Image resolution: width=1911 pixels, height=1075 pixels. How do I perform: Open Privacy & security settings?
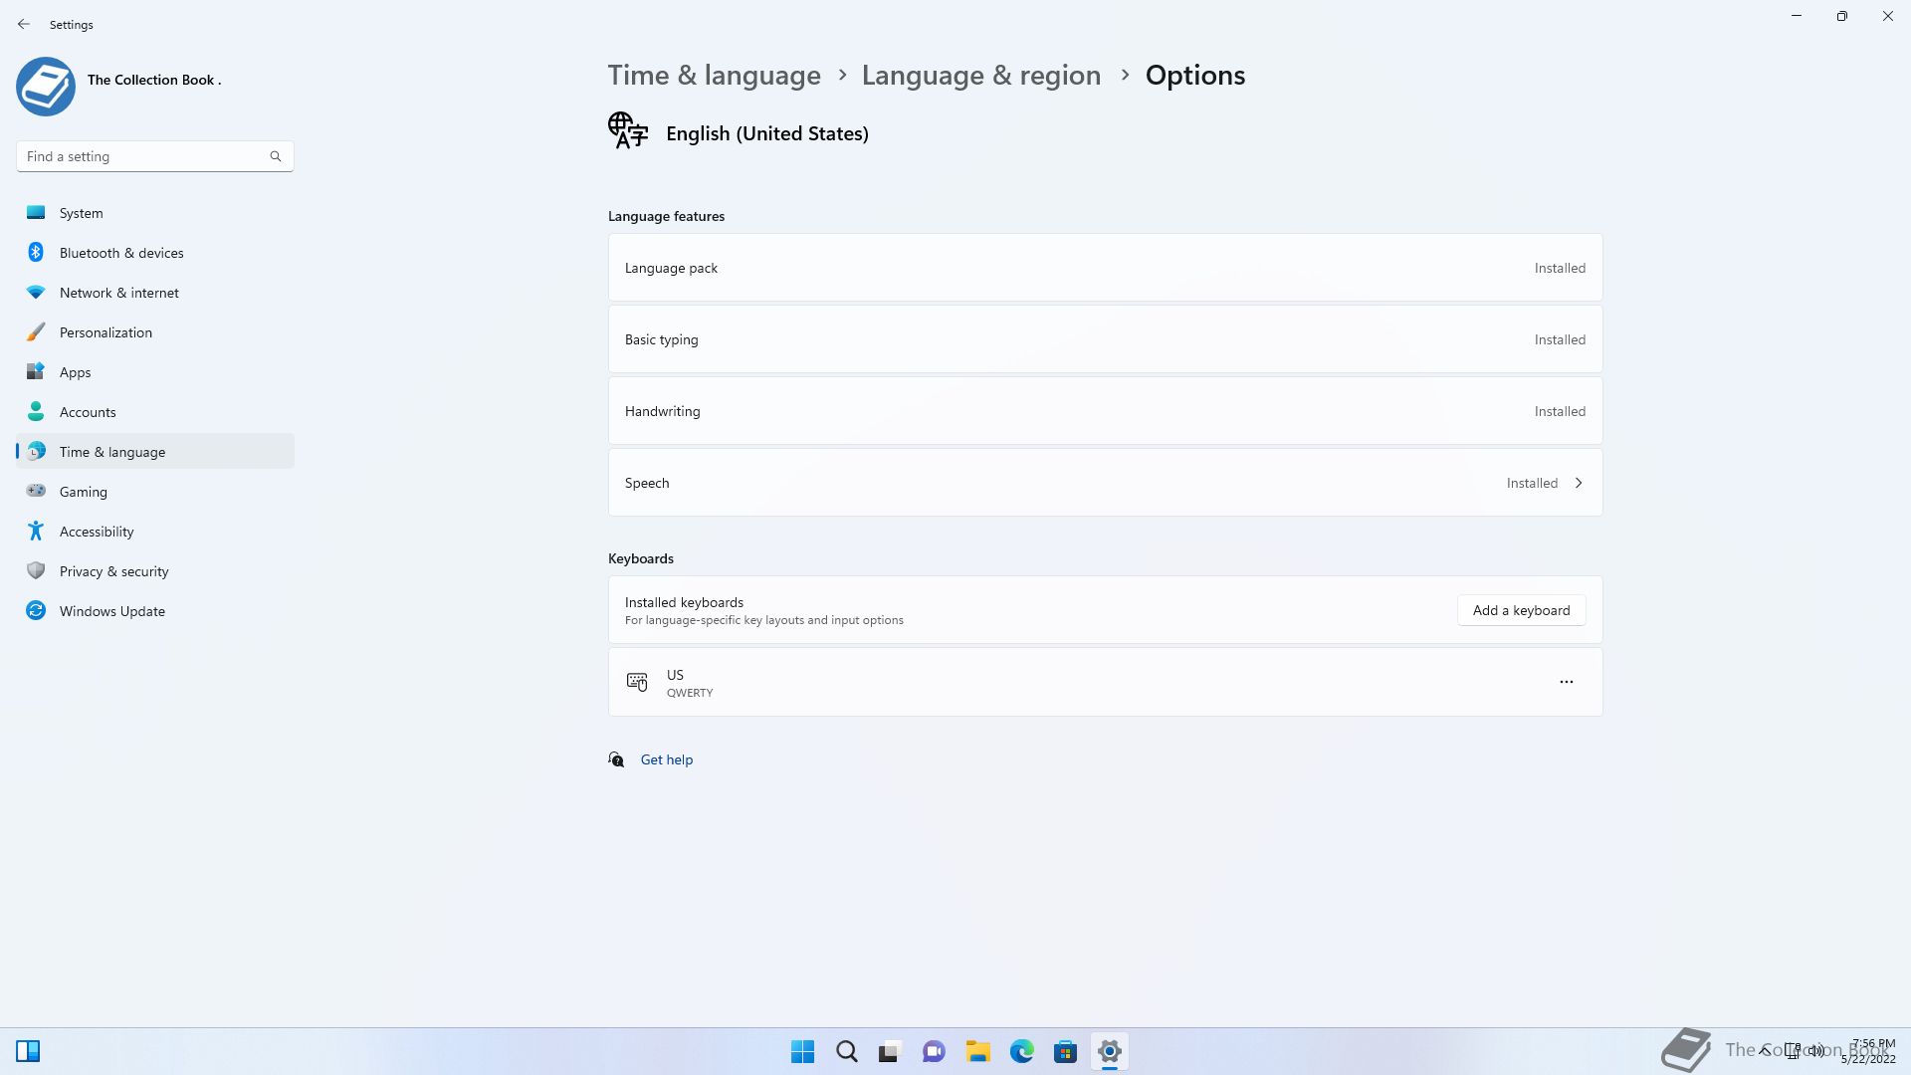[113, 571]
